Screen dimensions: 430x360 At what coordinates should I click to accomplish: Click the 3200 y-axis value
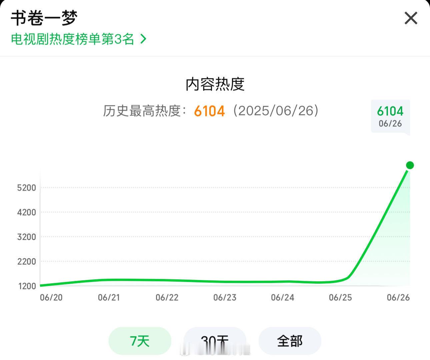tap(27, 237)
